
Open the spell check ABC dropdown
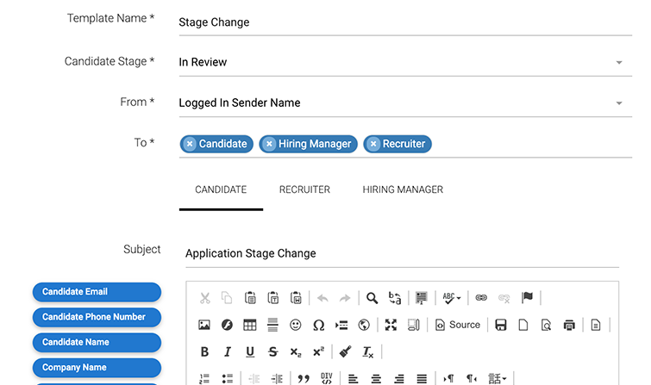tap(451, 298)
